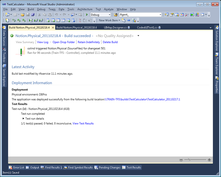221x177 pixels.
Task: Open the Data Sources side tab
Action: 4,36
